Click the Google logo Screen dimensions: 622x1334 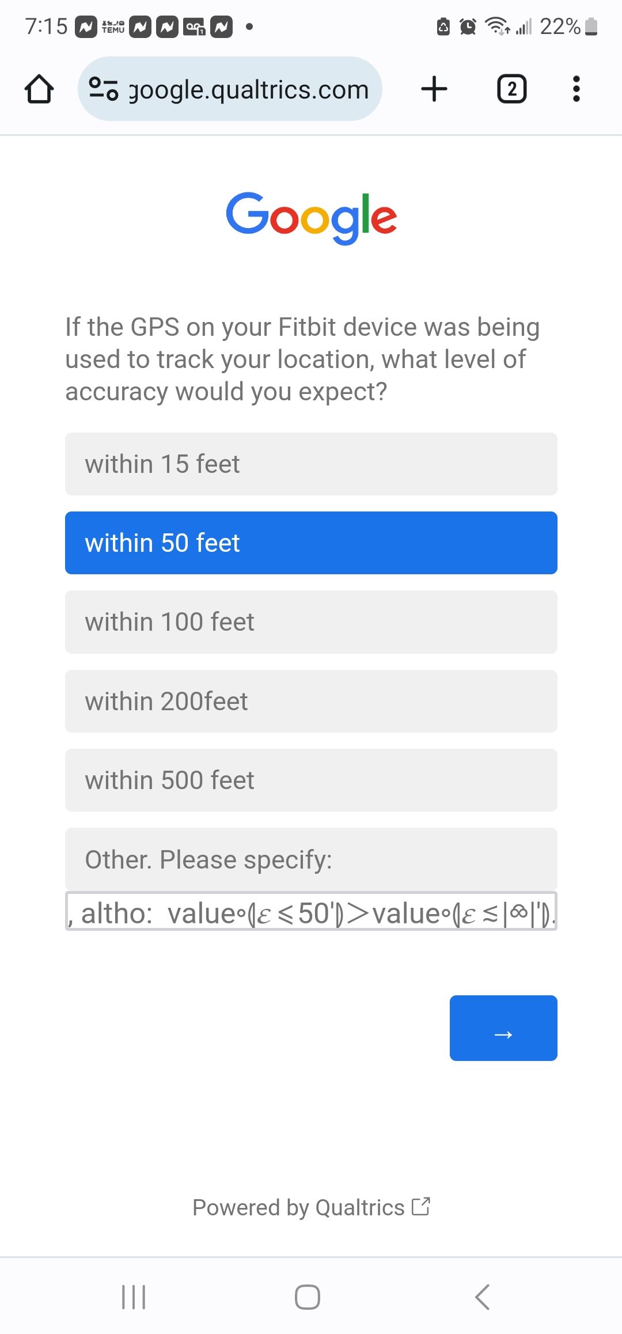311,218
